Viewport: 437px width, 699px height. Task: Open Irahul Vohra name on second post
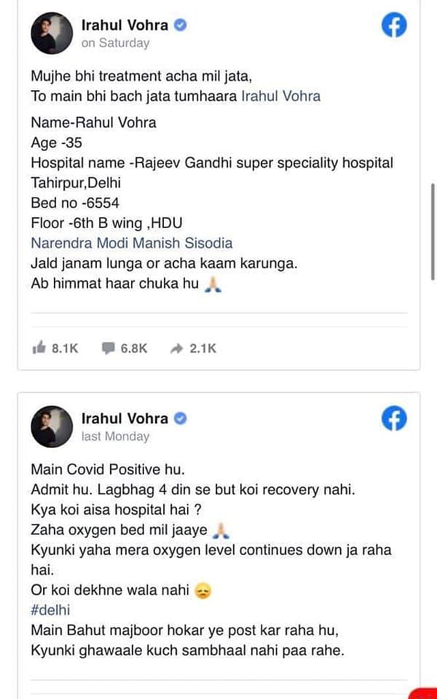(x=125, y=418)
